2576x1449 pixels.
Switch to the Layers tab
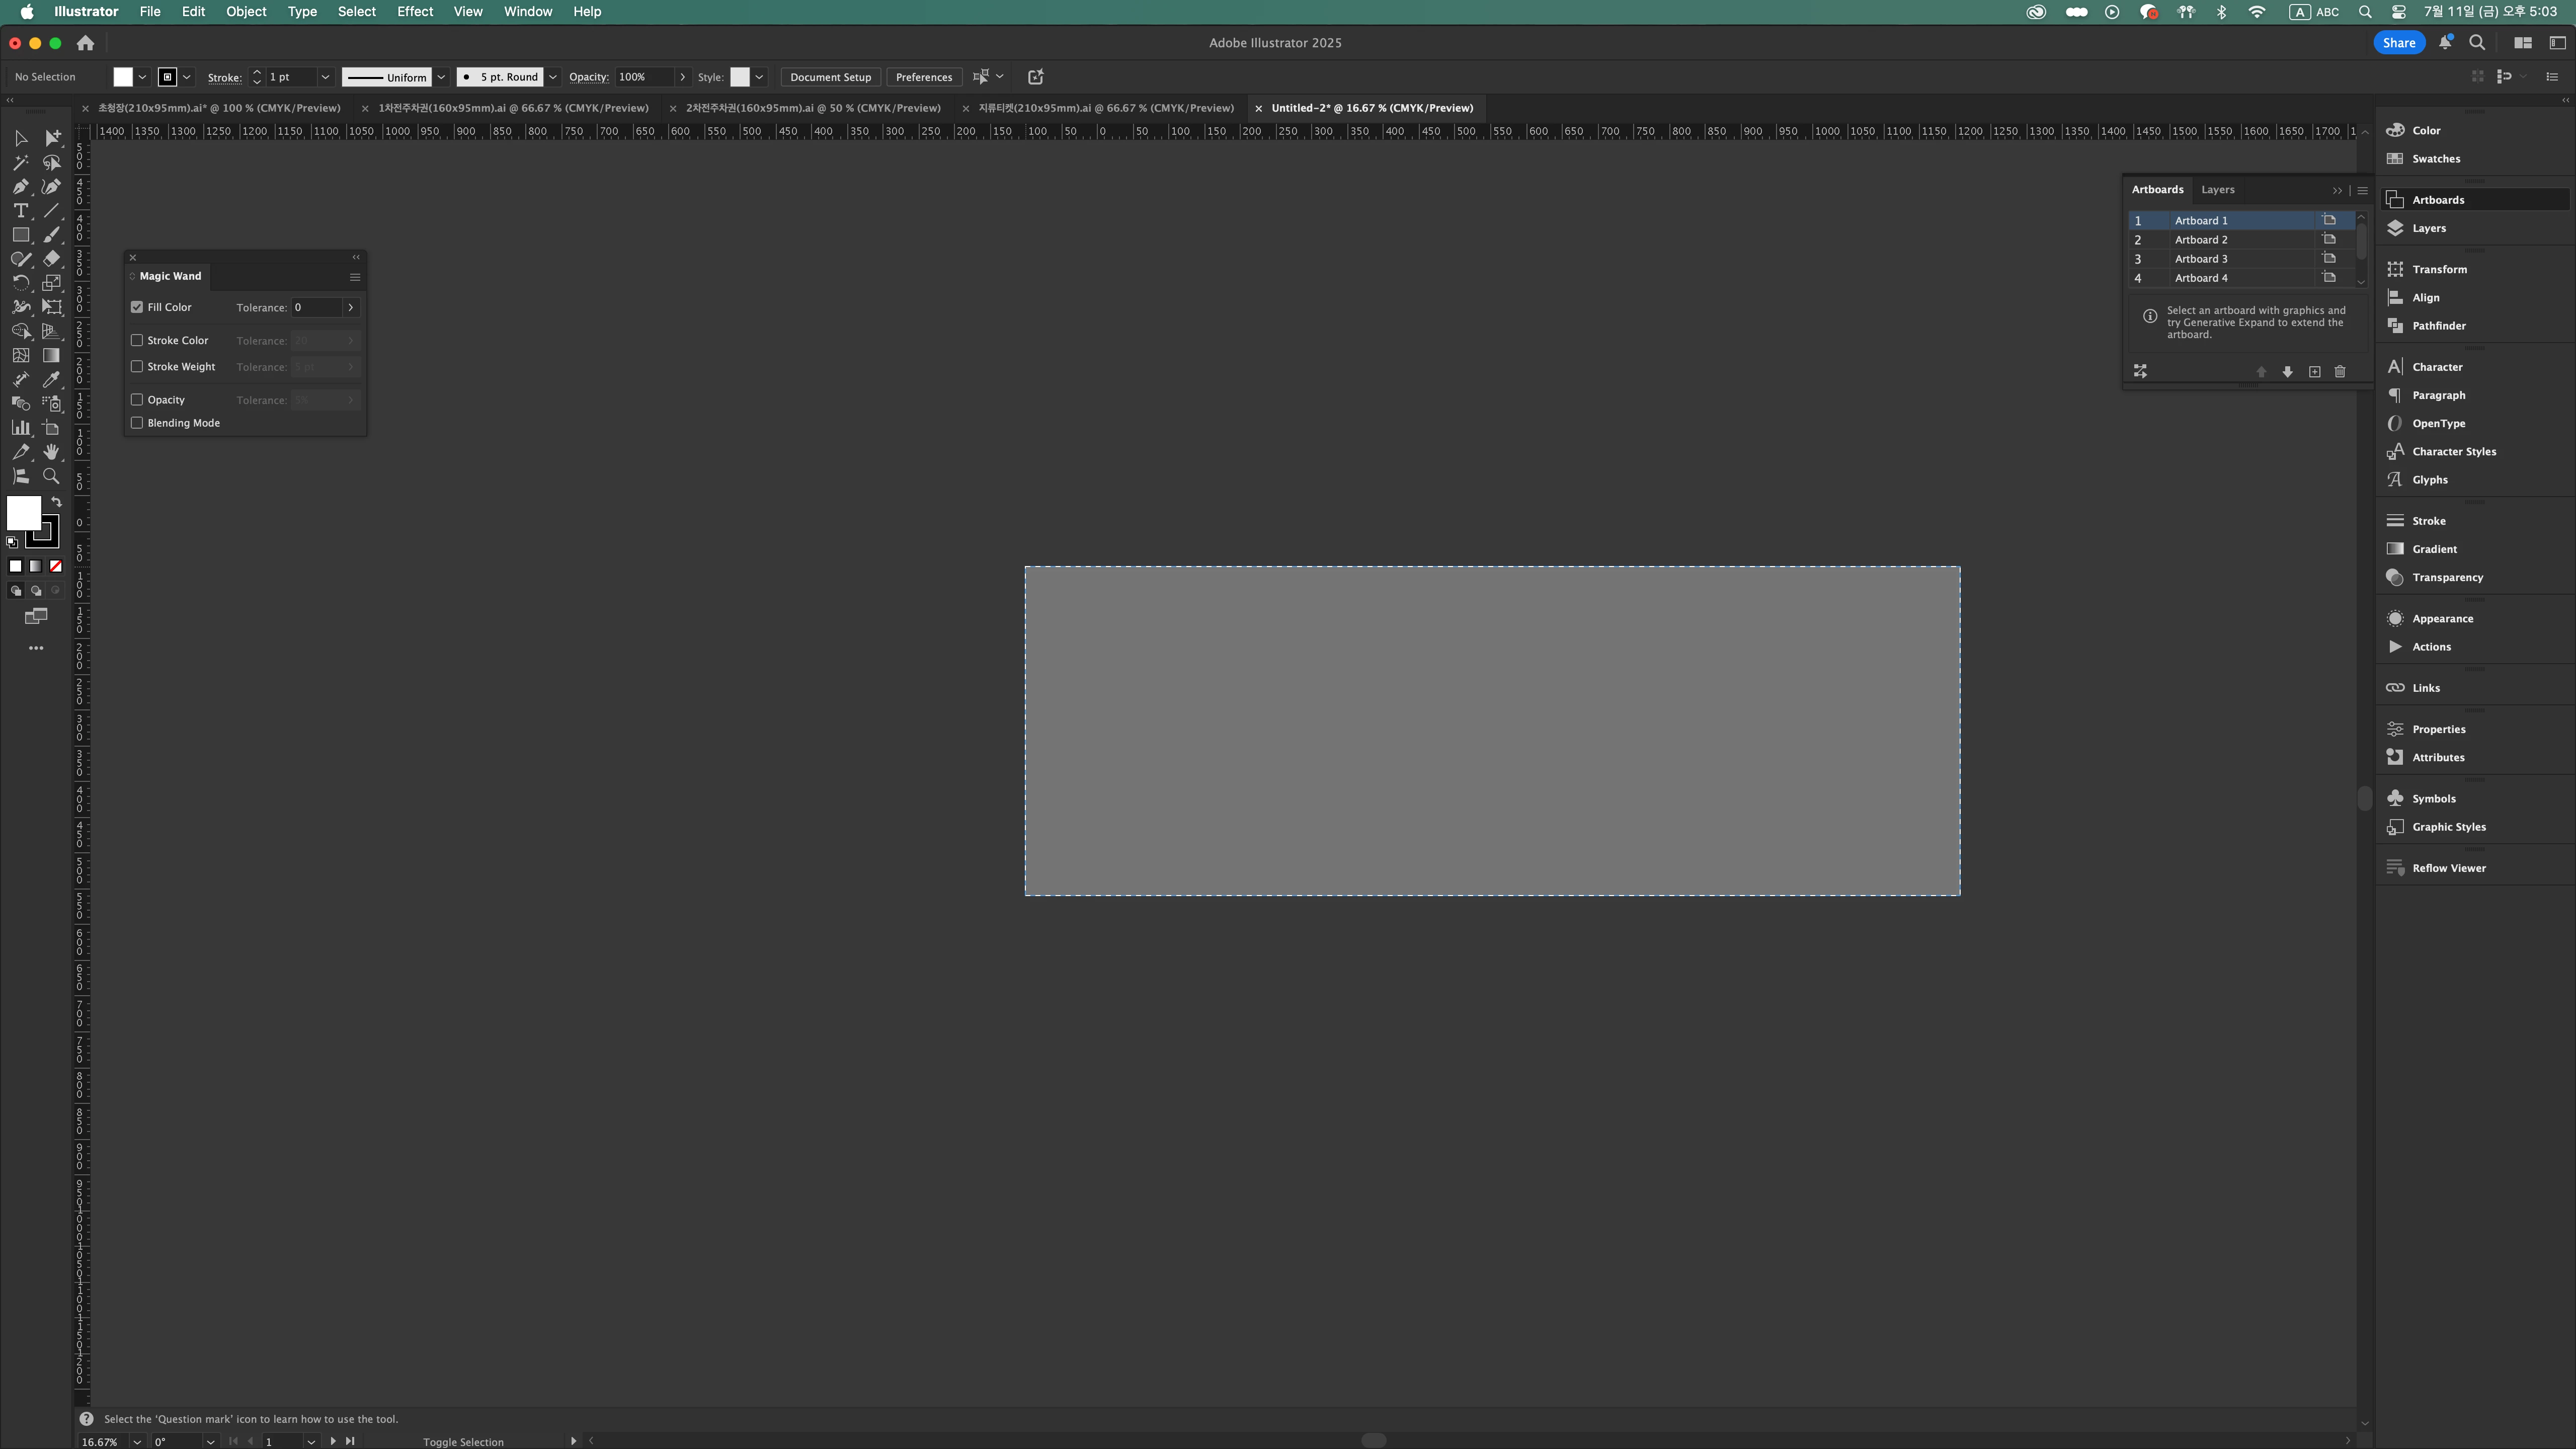(x=2217, y=190)
